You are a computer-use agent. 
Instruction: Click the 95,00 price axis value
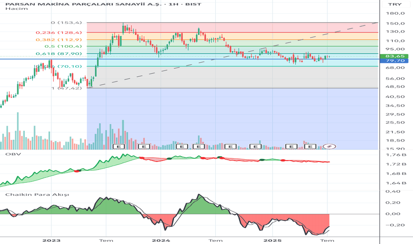point(395,49)
